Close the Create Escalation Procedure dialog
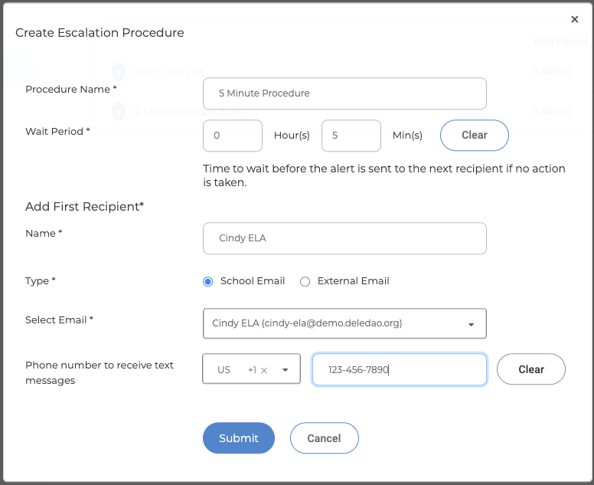The height and width of the screenshot is (485, 594). (574, 19)
